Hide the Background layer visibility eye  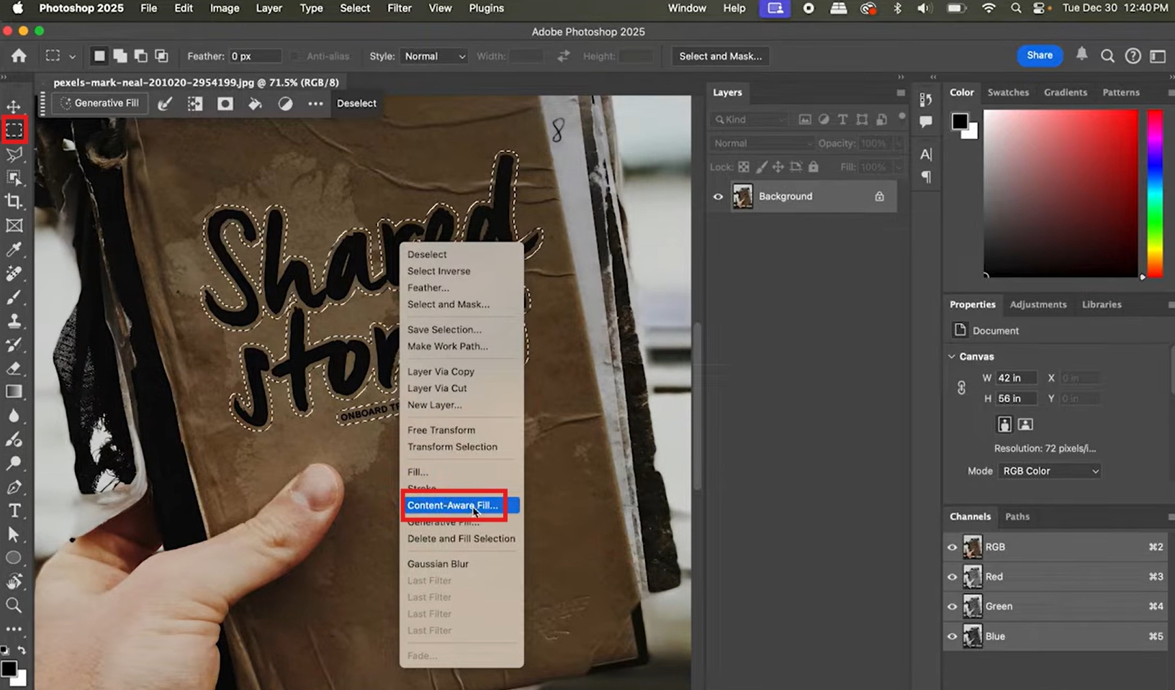tap(718, 196)
